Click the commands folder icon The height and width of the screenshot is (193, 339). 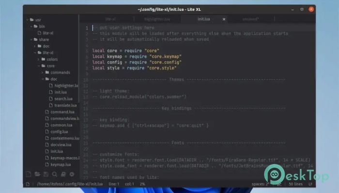[x=47, y=72]
